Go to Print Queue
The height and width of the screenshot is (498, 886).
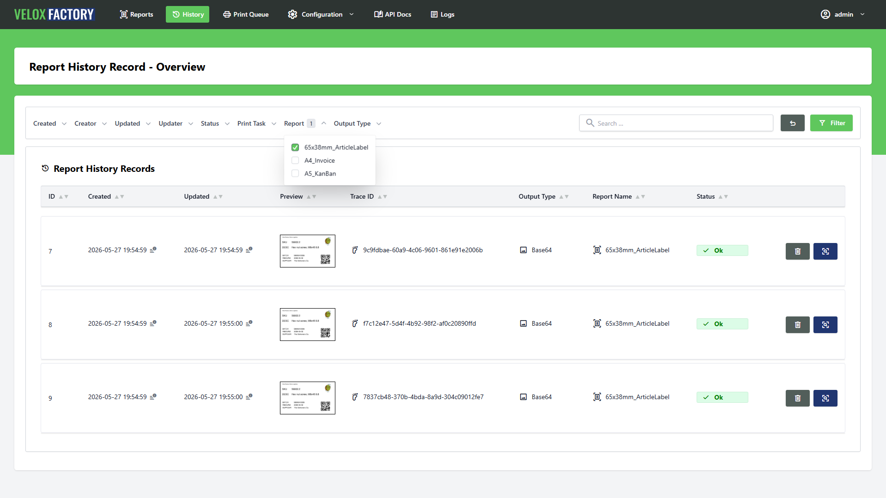(246, 14)
